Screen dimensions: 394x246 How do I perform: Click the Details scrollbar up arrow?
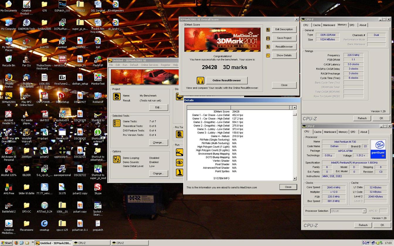click(x=295, y=108)
